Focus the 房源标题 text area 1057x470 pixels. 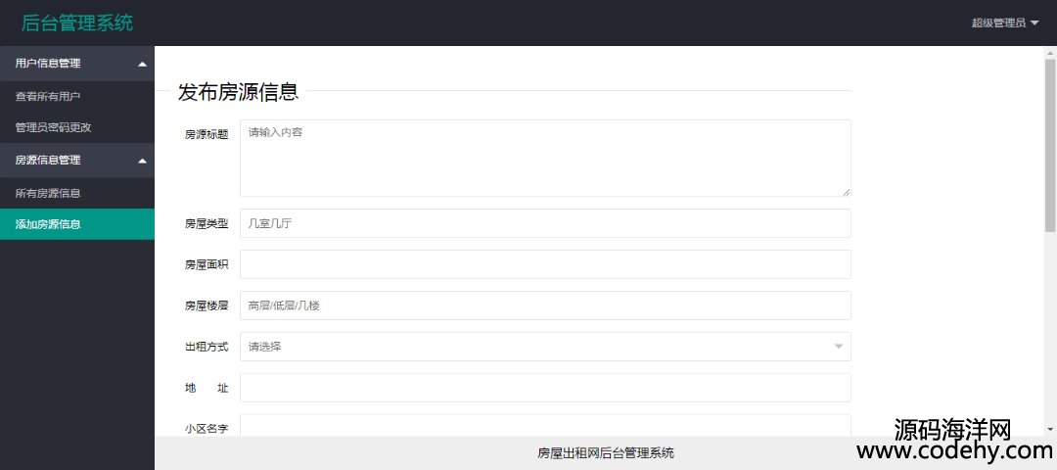pos(545,159)
